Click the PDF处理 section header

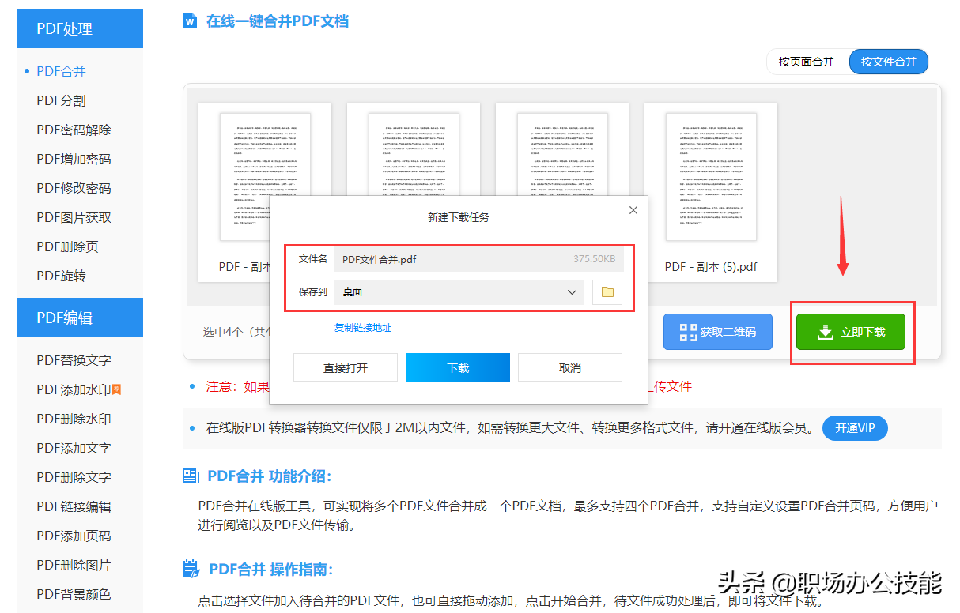click(80, 28)
